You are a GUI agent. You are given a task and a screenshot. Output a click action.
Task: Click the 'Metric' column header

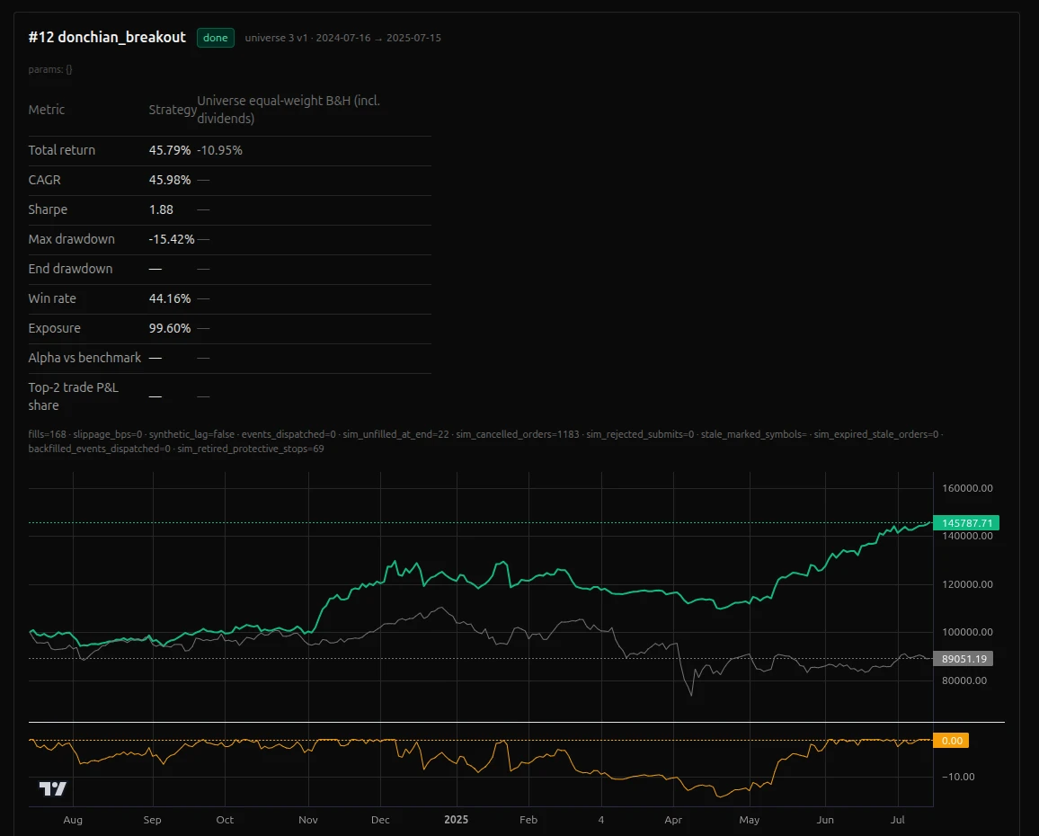pos(47,110)
